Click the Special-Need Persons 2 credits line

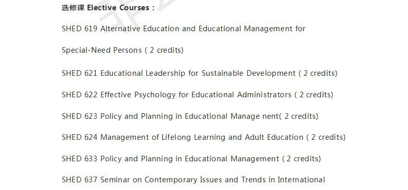click(122, 50)
